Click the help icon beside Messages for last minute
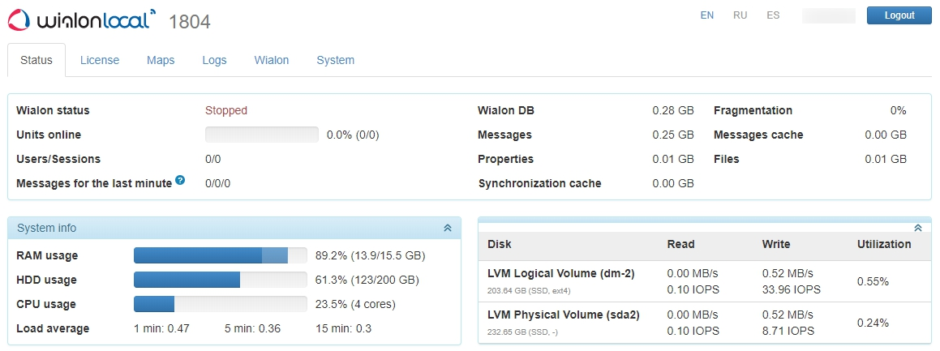The image size is (940, 351). (180, 181)
